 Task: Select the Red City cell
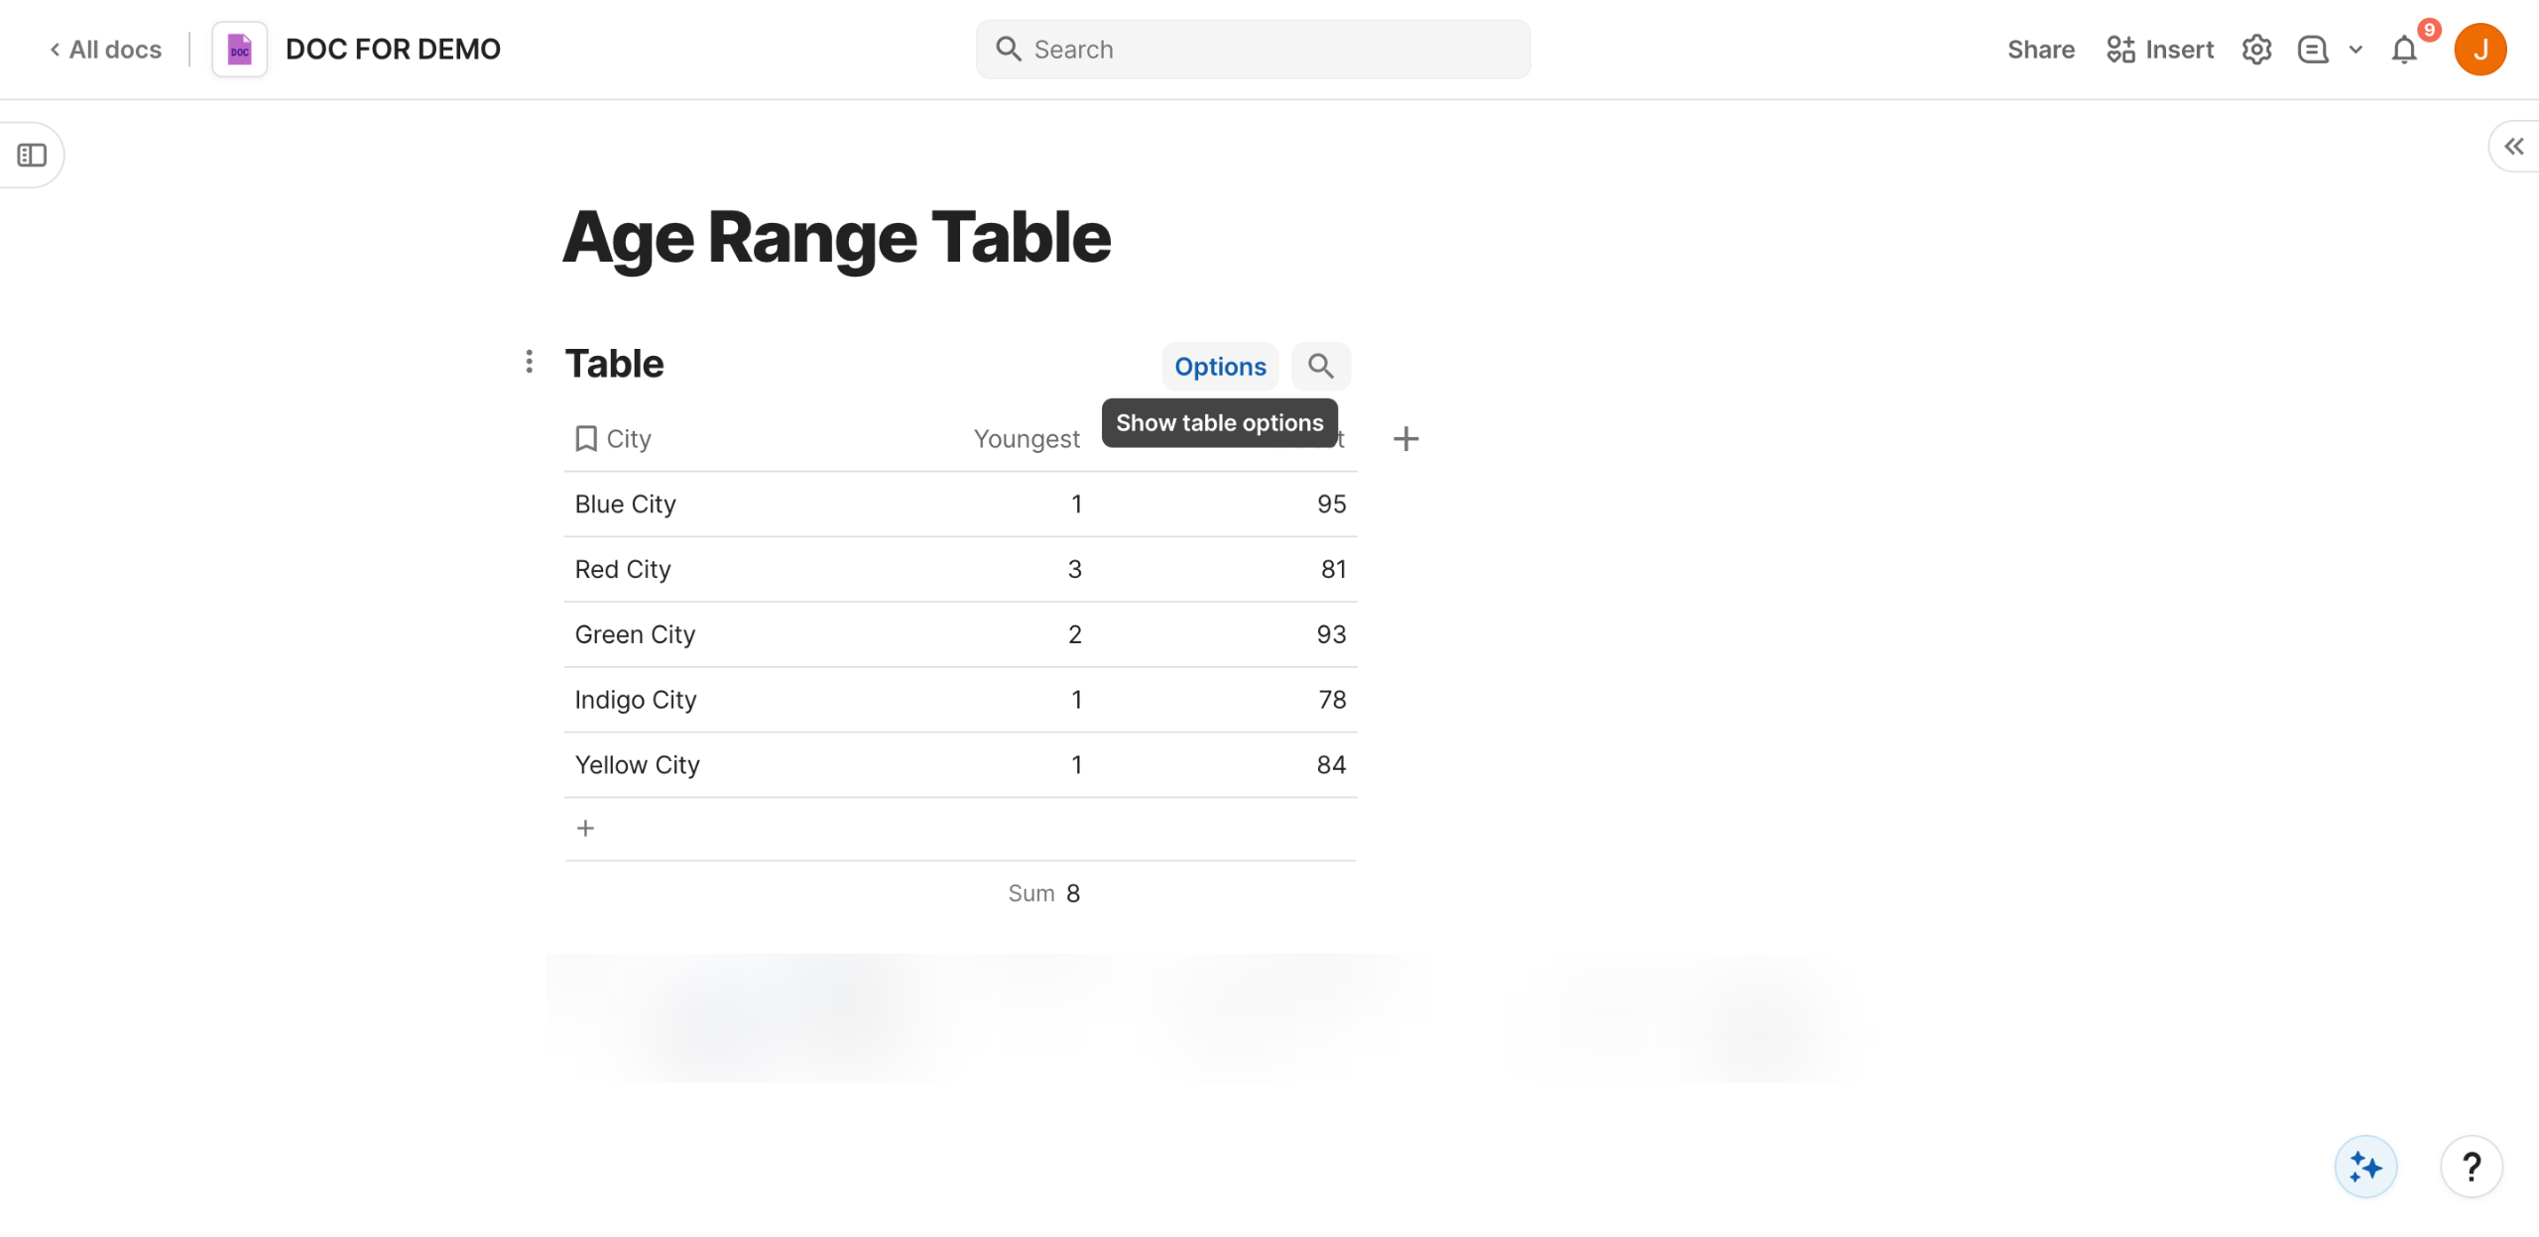(623, 570)
